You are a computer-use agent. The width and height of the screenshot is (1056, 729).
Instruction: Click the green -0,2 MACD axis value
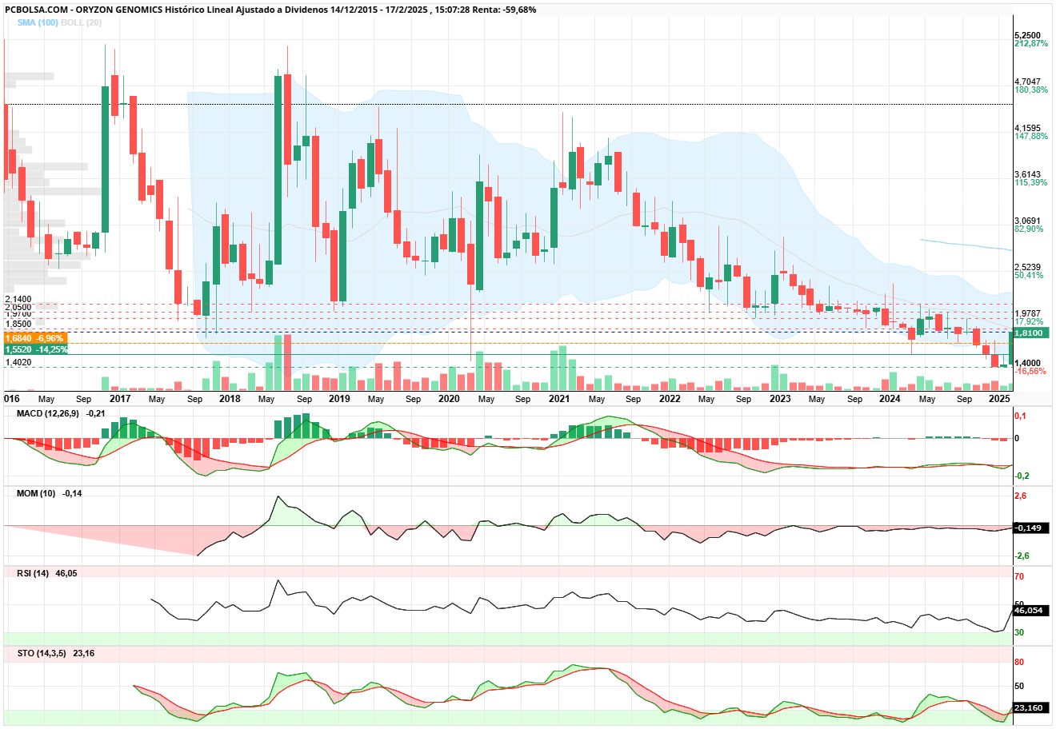click(x=1022, y=476)
